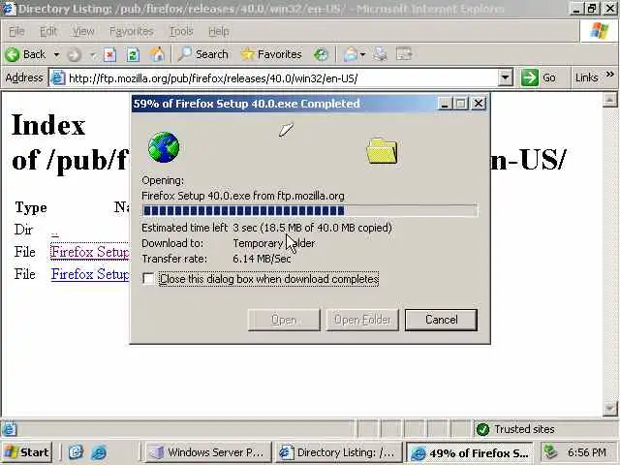Minimize the download dialog
Viewport: 620px width, 465px height.
click(x=445, y=104)
